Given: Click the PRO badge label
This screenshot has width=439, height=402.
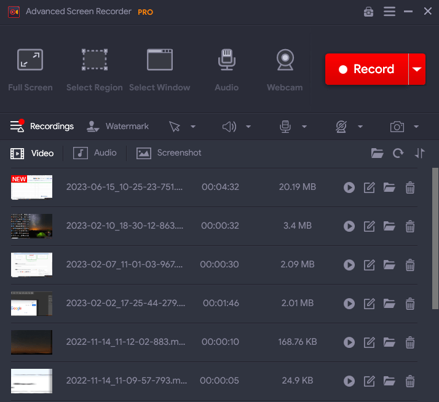Looking at the screenshot, I should coord(145,12).
